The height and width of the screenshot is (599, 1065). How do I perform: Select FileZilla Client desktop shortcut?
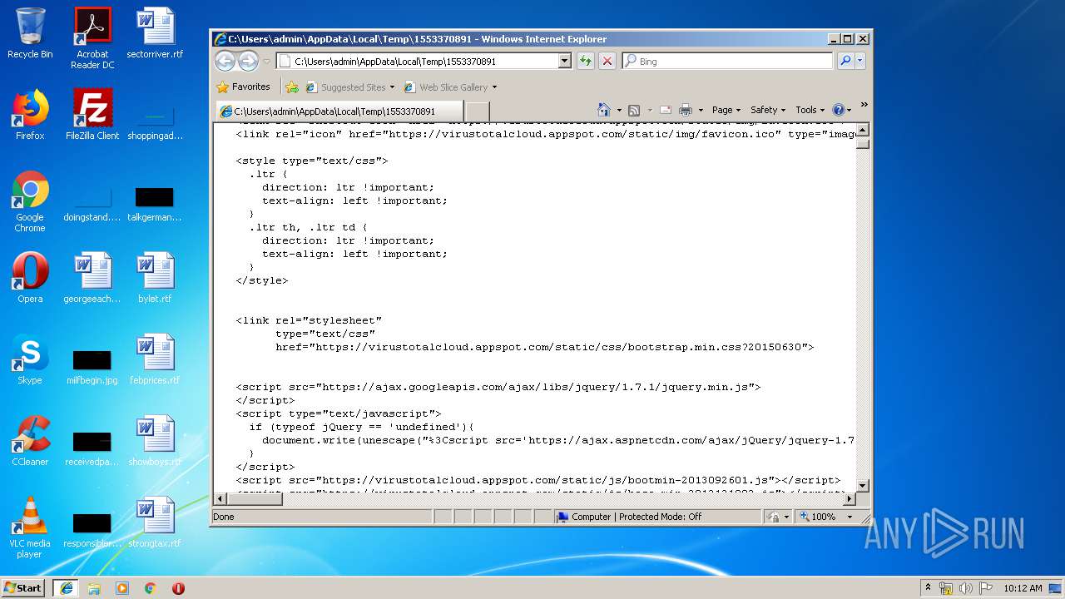coord(92,115)
